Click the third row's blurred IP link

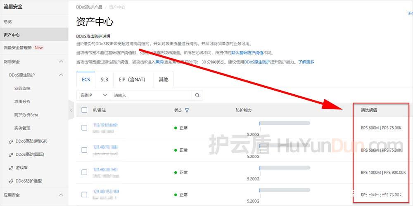[105, 169]
